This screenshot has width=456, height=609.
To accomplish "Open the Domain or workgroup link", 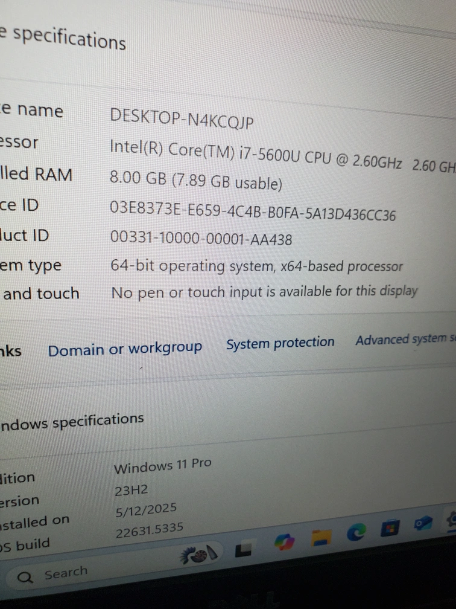I will pos(125,349).
